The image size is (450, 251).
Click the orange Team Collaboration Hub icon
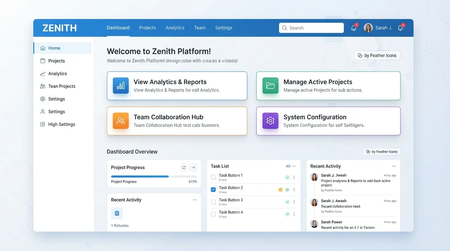tap(121, 121)
